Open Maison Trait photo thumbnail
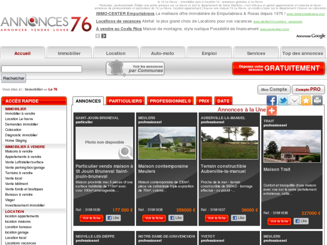 pyautogui.click(x=292, y=147)
